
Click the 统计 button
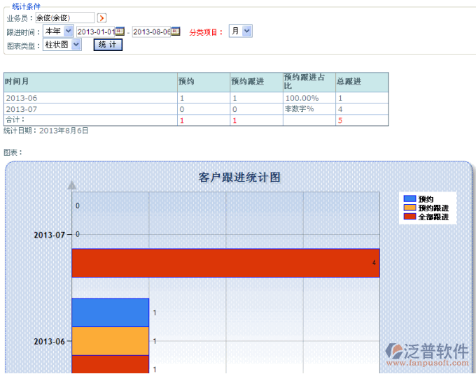[108, 45]
